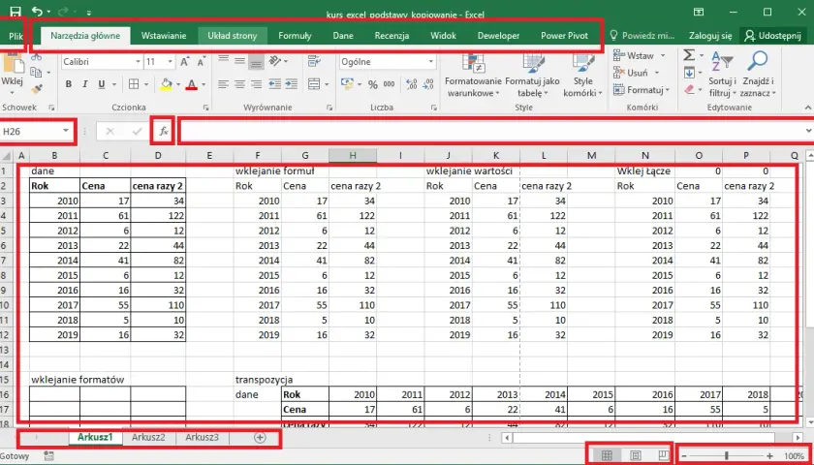This screenshot has width=814, height=465.
Task: Open the Ogólne number format dropdown
Action: [x=431, y=62]
